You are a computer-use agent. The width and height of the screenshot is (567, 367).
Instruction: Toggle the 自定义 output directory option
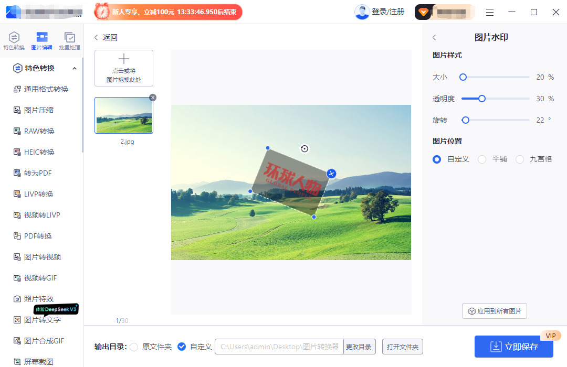(x=182, y=347)
